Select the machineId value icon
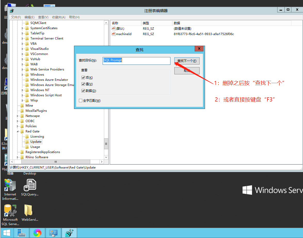Viewport: 303px width, 238px height. click(x=113, y=34)
